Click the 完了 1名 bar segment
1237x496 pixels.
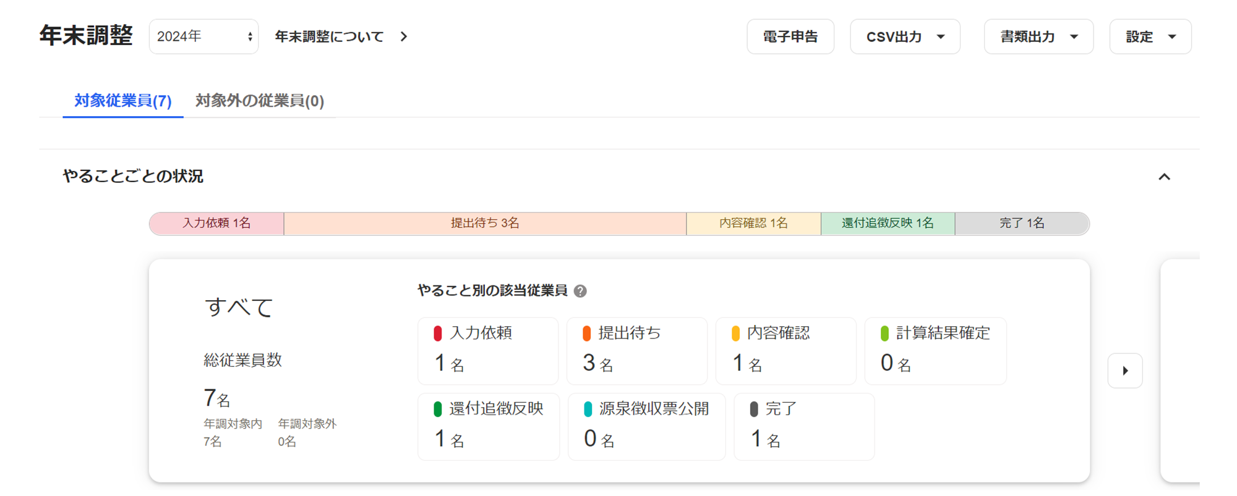pos(1021,224)
